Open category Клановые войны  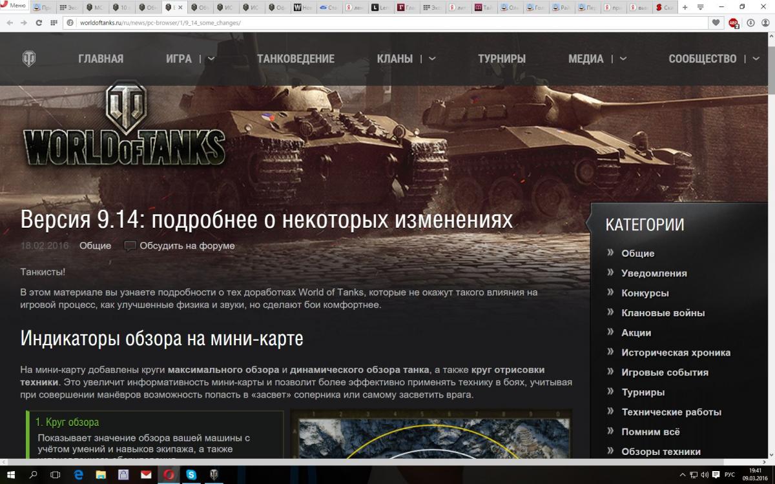(663, 313)
